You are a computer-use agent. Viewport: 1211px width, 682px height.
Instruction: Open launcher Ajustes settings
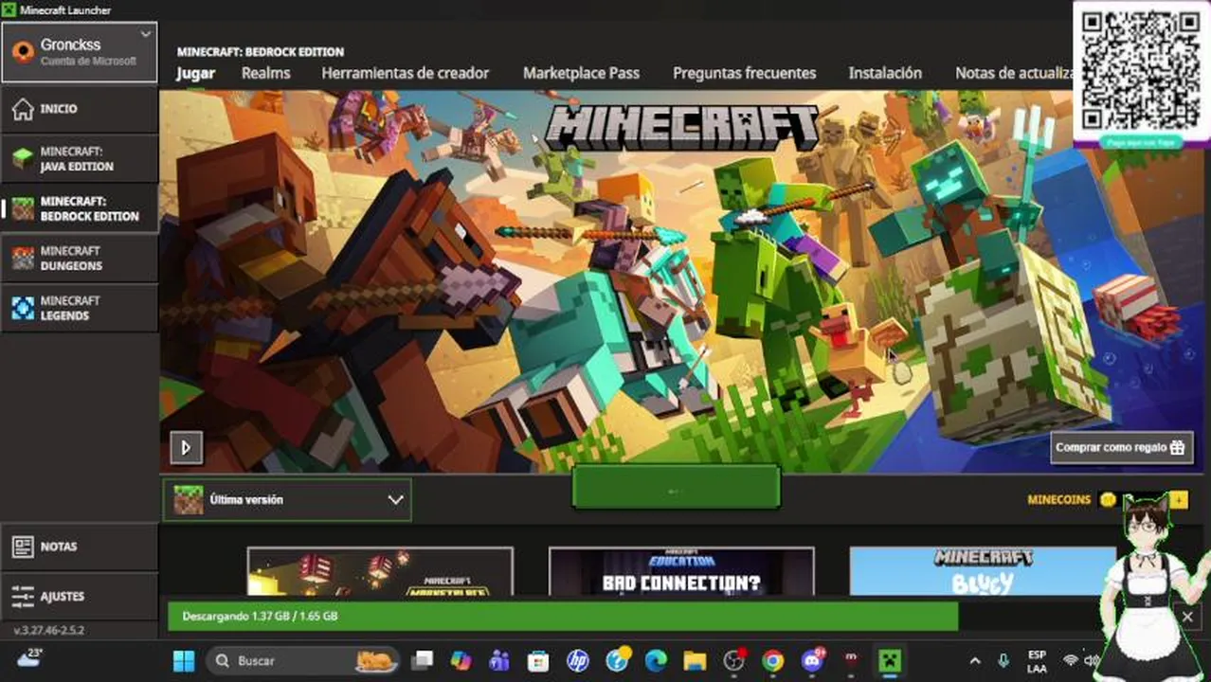pyautogui.click(x=80, y=597)
